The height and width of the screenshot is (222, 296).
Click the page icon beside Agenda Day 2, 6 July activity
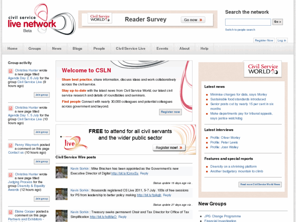[11, 71]
